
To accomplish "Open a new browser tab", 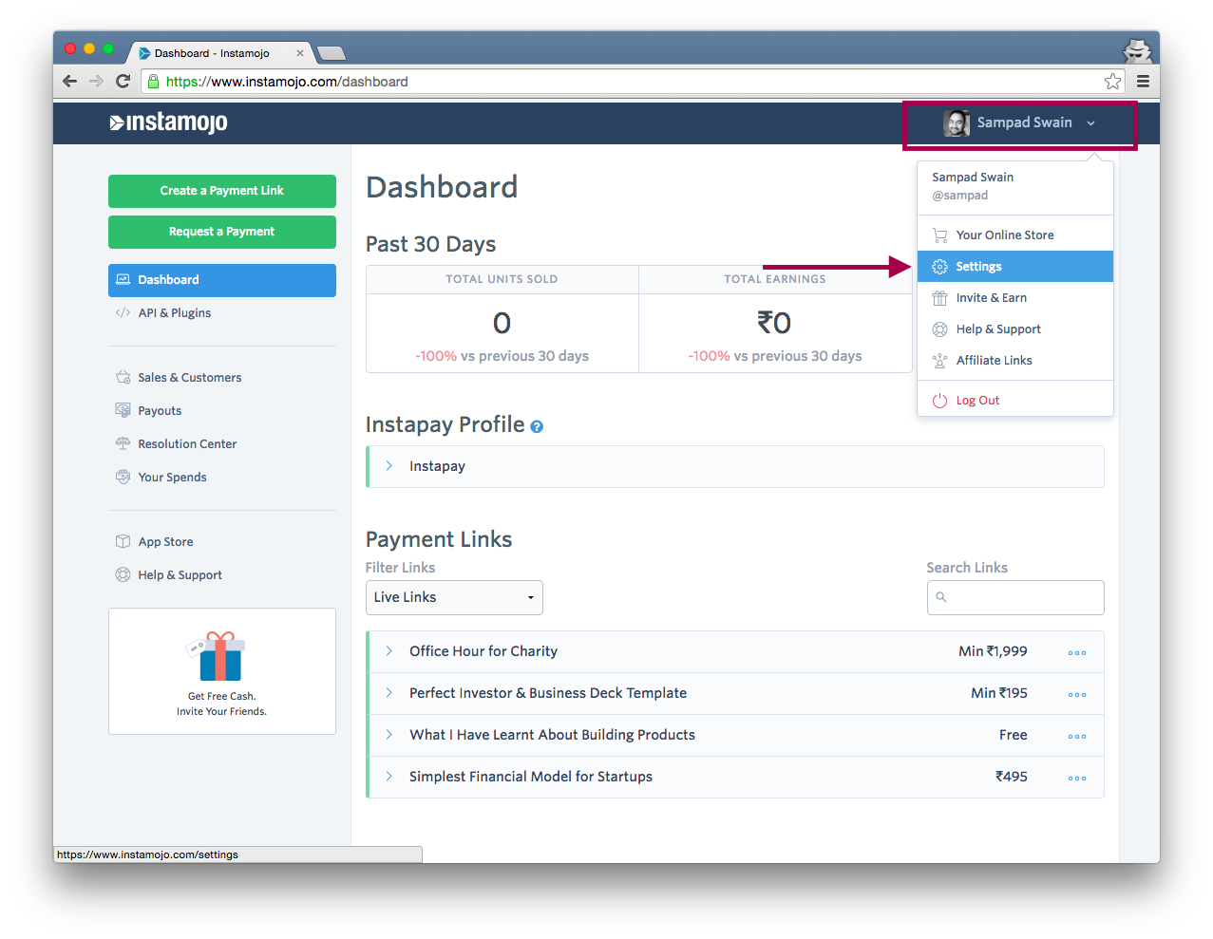I will click(332, 53).
